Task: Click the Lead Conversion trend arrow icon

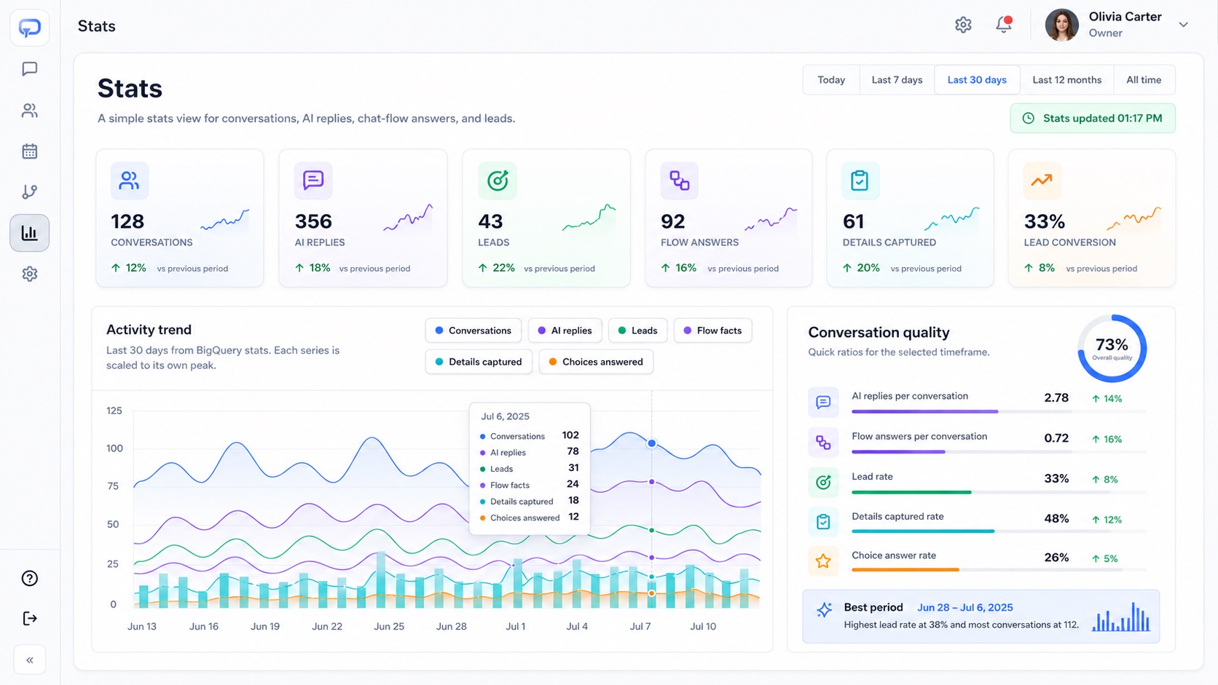Action: [x=1042, y=181]
